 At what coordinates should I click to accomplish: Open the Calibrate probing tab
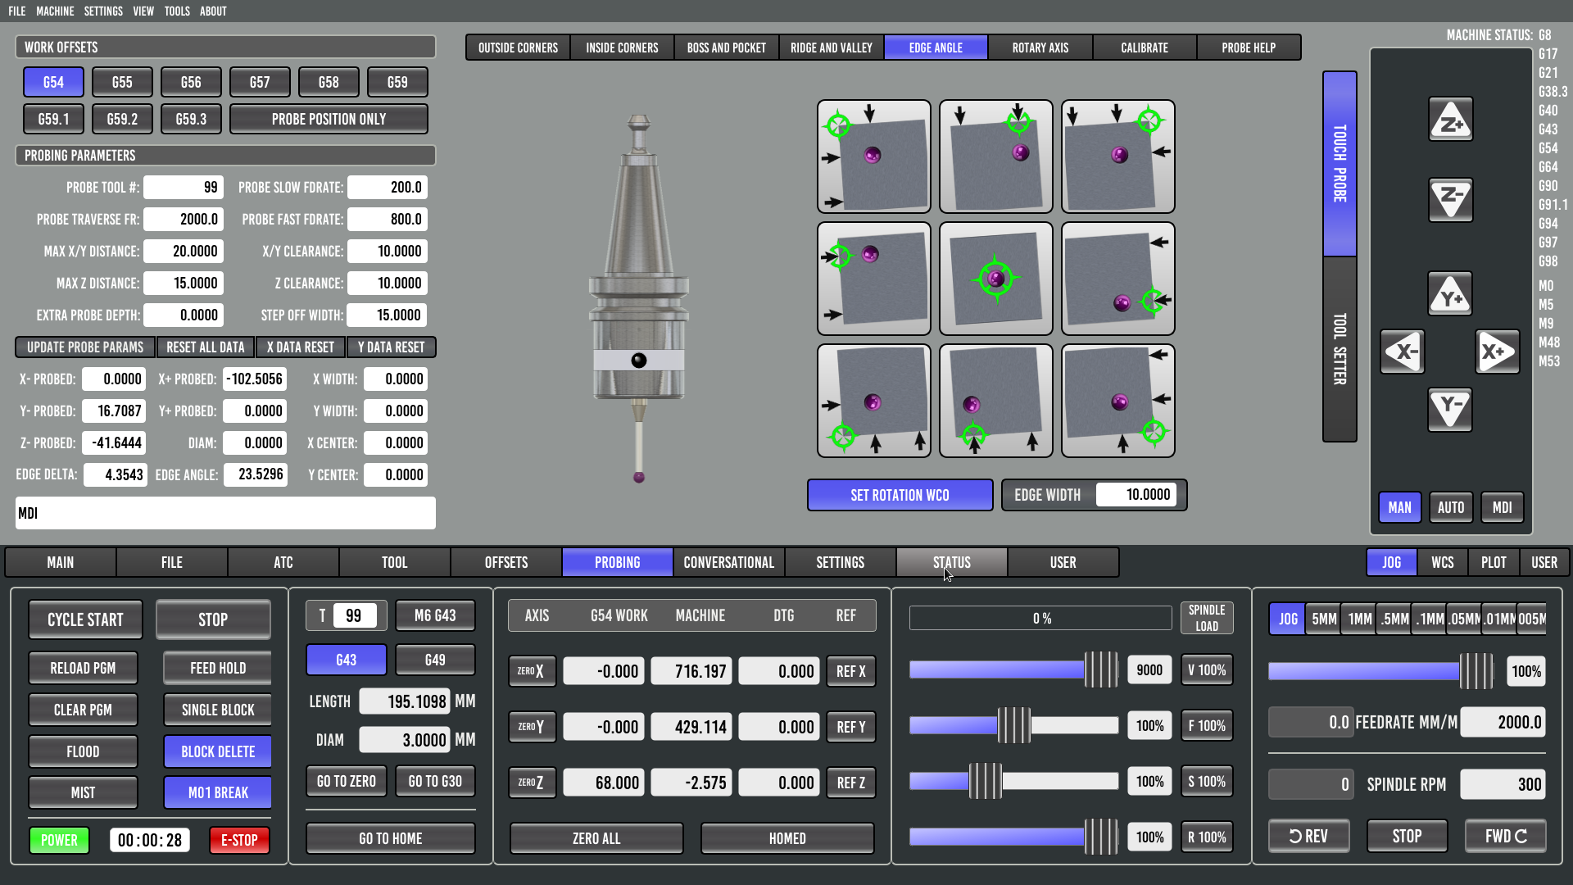click(x=1145, y=48)
